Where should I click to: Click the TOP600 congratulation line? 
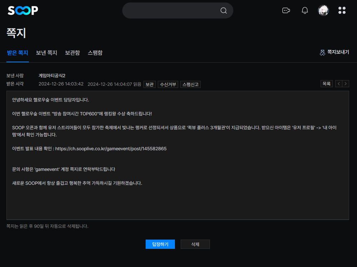tap(82, 114)
